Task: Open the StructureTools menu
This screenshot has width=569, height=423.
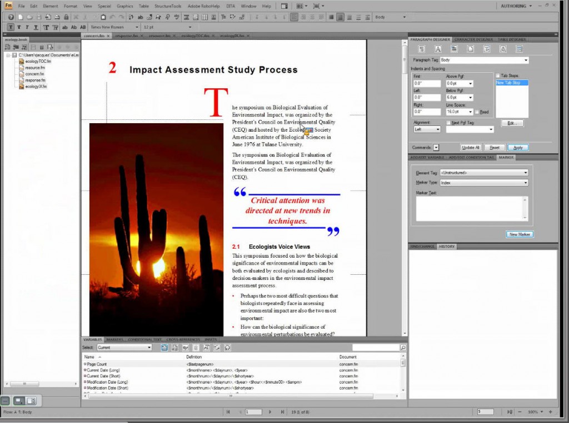Action: click(168, 6)
